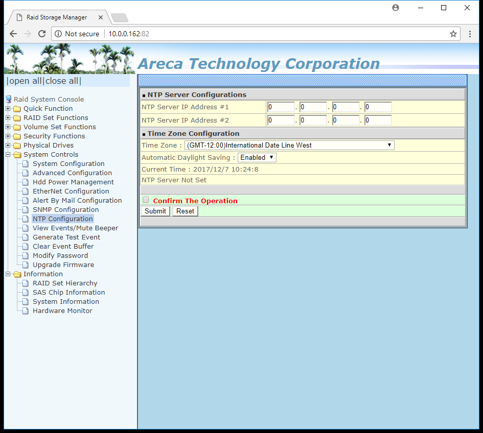Click first octet of NTP Server #2
483x433 pixels.
[x=281, y=121]
